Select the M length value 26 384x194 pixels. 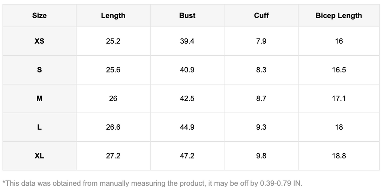(x=113, y=99)
